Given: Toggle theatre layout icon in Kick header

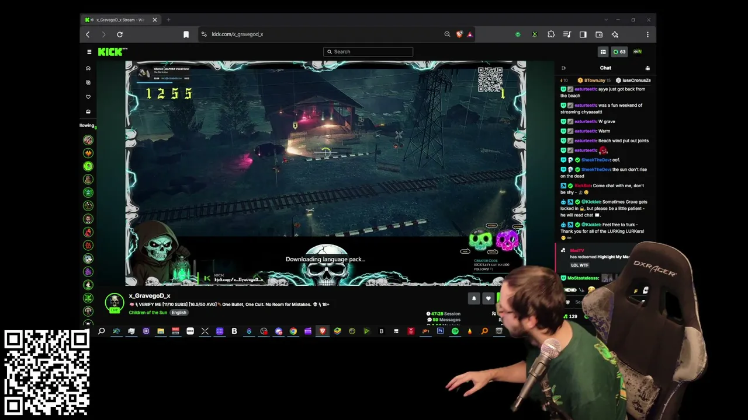Looking at the screenshot, I should pos(603,52).
